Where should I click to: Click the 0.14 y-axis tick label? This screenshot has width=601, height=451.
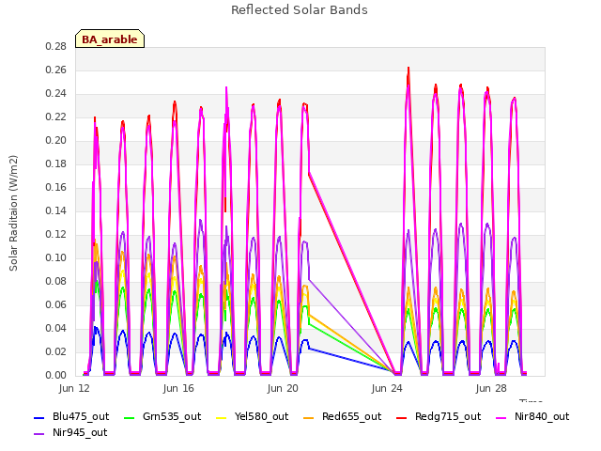click(x=56, y=210)
